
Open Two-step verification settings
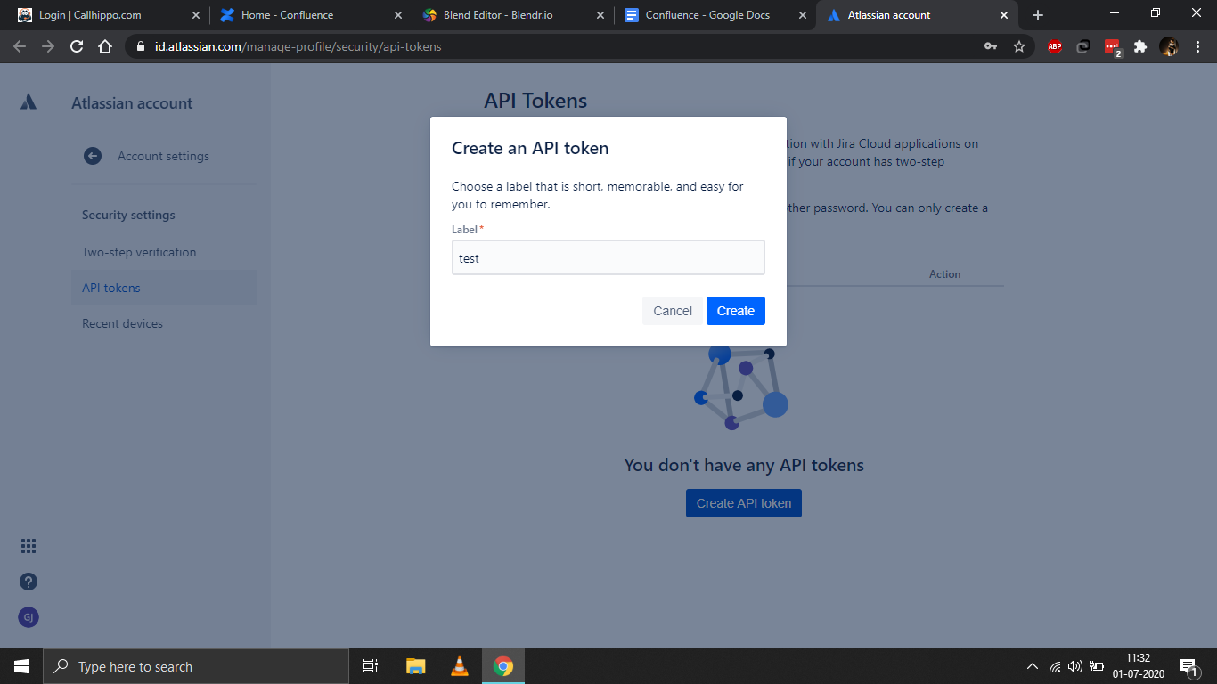pyautogui.click(x=139, y=252)
